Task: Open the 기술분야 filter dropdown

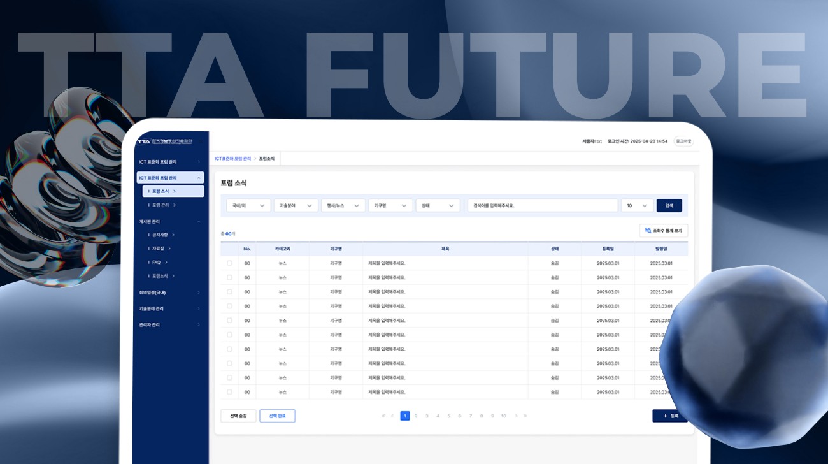Action: pos(296,205)
